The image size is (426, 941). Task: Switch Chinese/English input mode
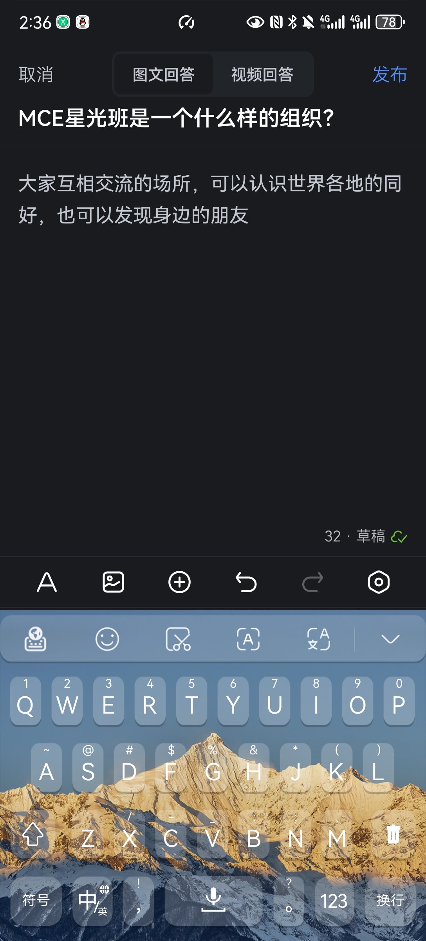click(92, 901)
